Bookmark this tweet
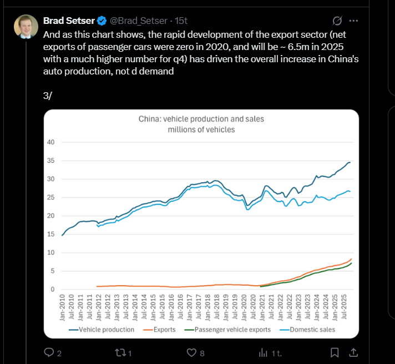Viewport: 395px width, 364px height. (x=335, y=352)
